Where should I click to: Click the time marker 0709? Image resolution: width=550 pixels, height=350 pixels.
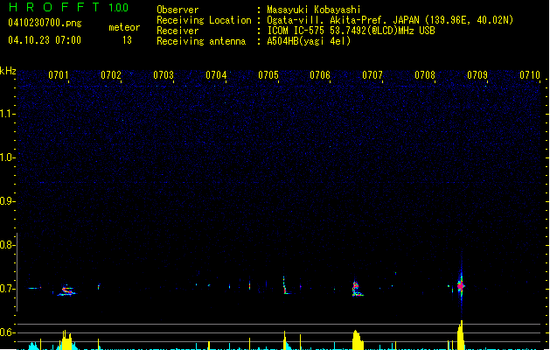pyautogui.click(x=477, y=75)
